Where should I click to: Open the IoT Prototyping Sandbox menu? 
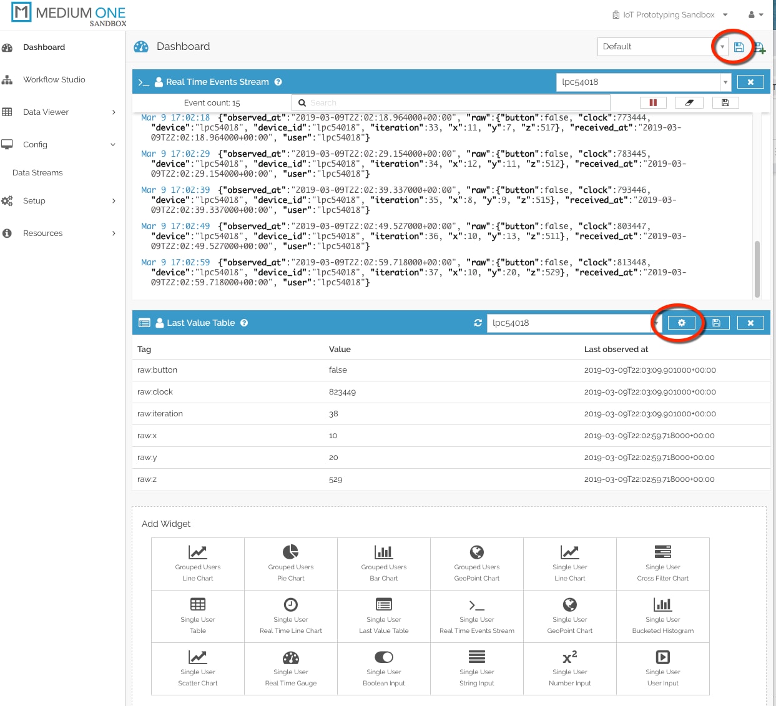[669, 14]
